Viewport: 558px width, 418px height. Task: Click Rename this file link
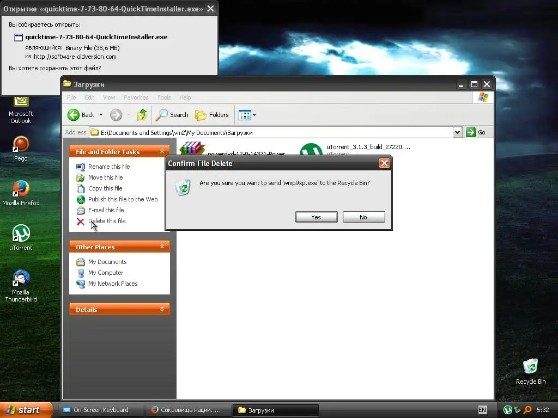(x=109, y=167)
